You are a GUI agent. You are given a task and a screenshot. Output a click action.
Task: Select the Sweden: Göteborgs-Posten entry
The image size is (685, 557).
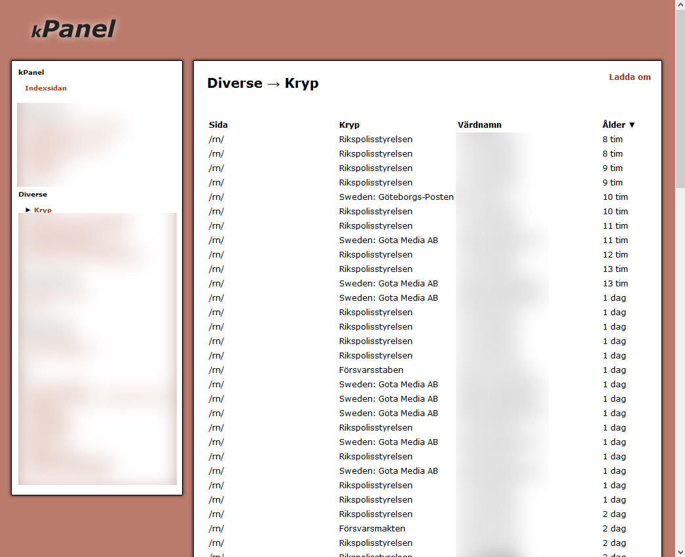(x=396, y=197)
